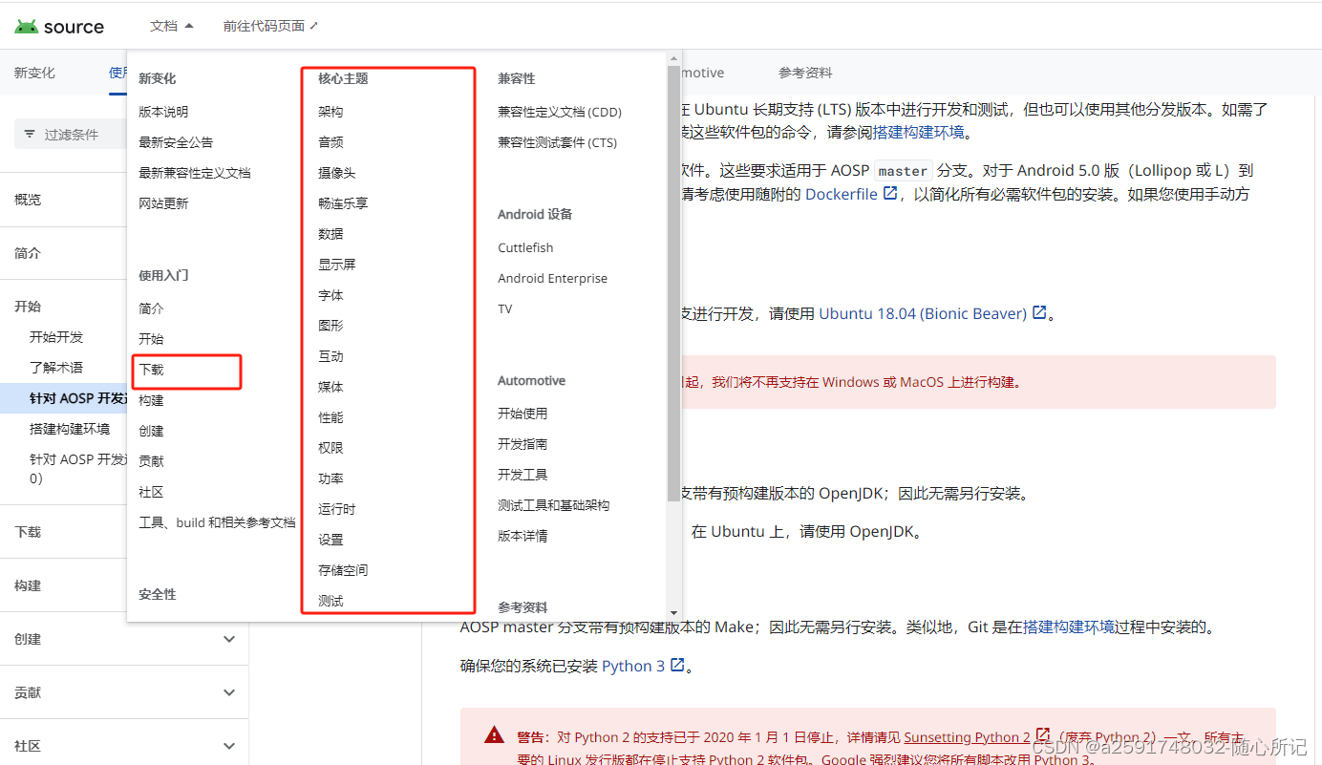Screen dimensions: 1322x765
Task: Open 最新兼容性定义文档 menu entry
Action: click(x=194, y=173)
